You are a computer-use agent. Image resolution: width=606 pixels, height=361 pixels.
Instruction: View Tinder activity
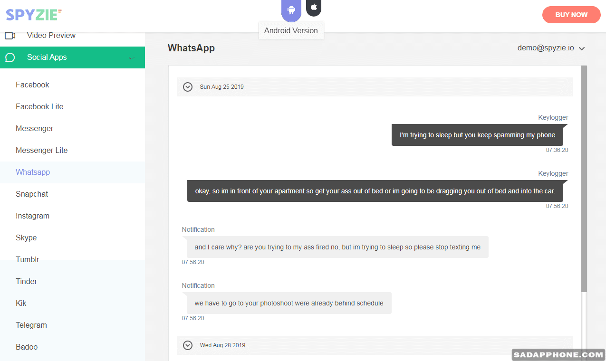[26, 282]
